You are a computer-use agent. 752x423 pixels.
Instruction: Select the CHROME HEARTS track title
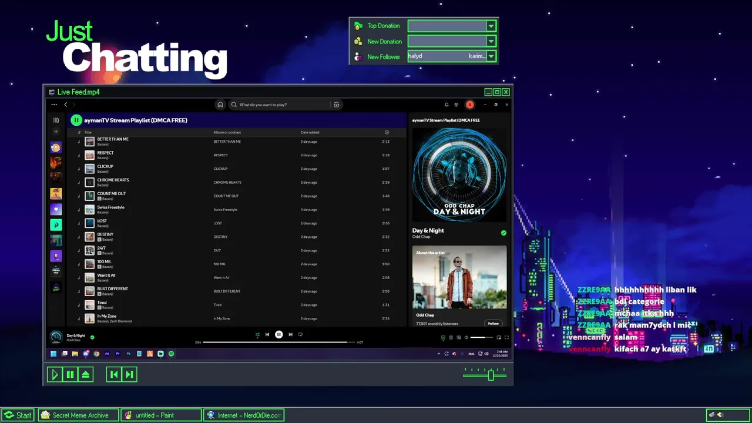113,180
